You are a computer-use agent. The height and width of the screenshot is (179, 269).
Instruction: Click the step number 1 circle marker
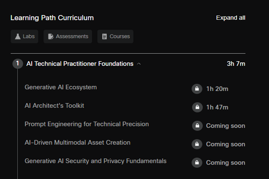point(17,64)
